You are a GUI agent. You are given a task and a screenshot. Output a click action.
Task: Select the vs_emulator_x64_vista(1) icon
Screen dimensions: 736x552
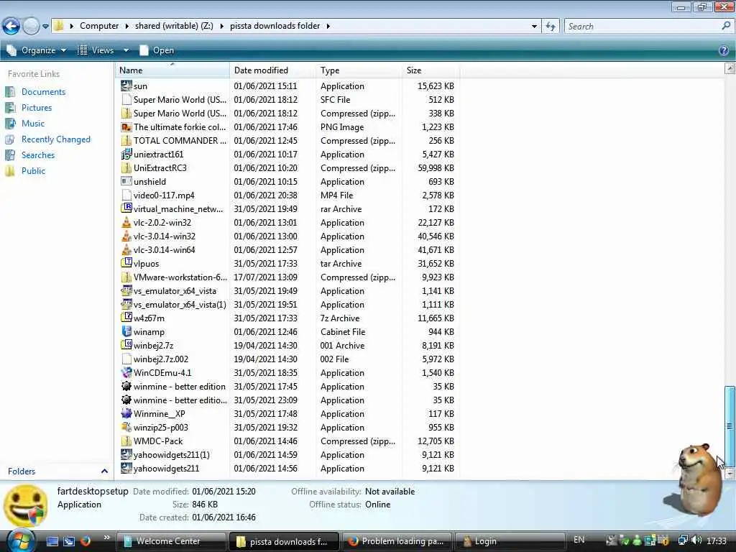126,304
